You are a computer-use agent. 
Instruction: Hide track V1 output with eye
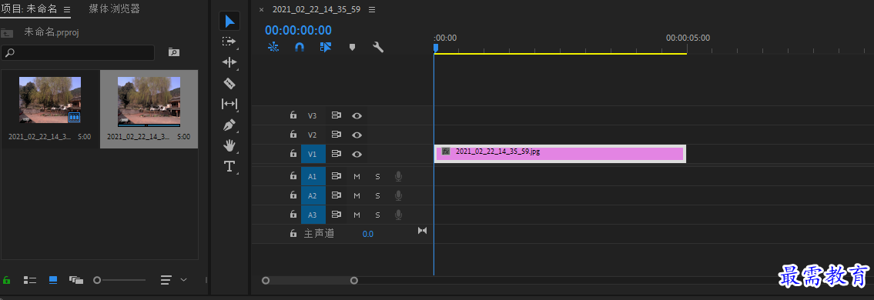(357, 154)
